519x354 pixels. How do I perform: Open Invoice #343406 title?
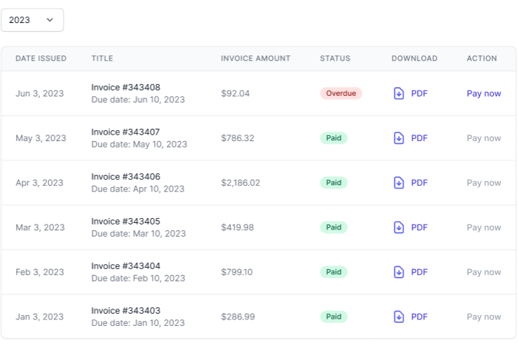[x=125, y=177]
